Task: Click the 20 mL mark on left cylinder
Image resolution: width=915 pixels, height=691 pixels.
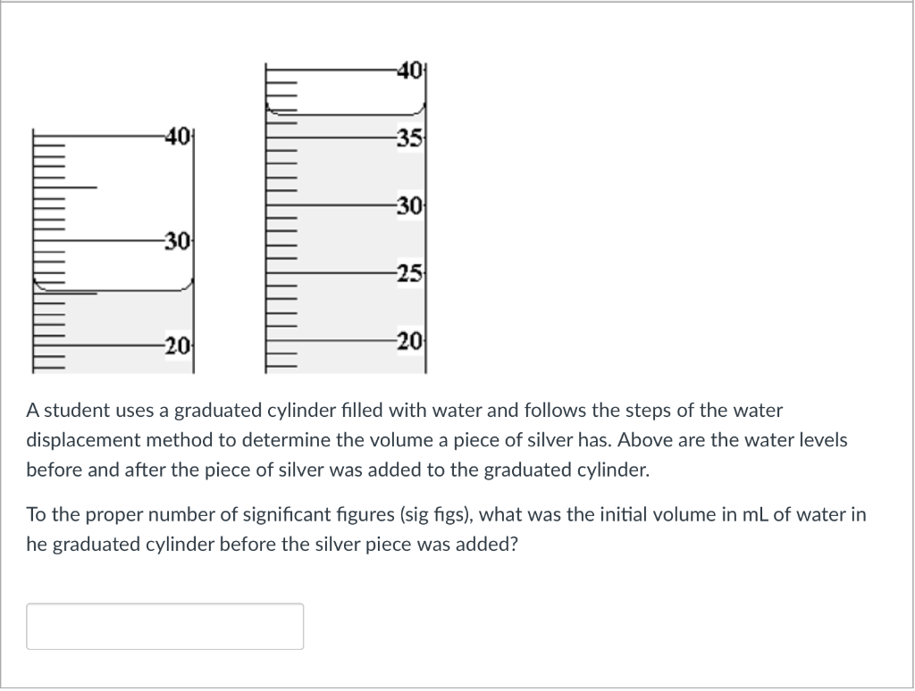Action: pyautogui.click(x=175, y=344)
